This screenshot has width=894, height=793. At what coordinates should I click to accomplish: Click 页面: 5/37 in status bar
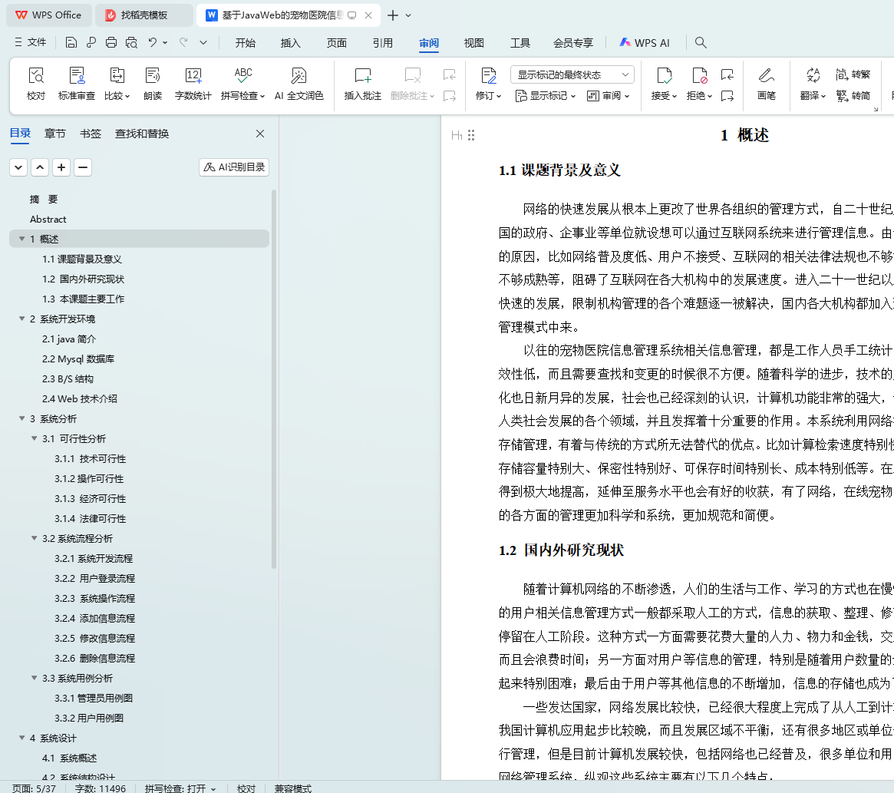[x=35, y=788]
